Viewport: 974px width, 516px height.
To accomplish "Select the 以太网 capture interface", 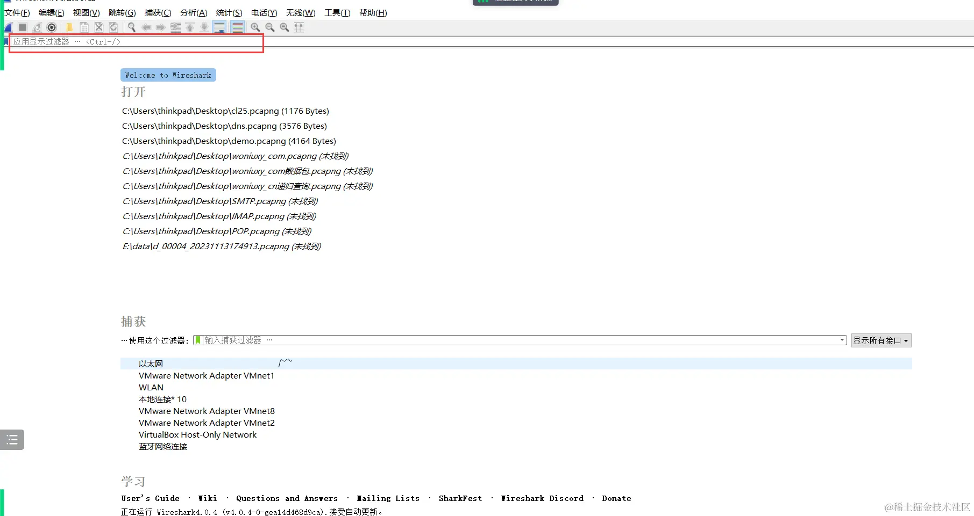I will (x=516, y=364).
